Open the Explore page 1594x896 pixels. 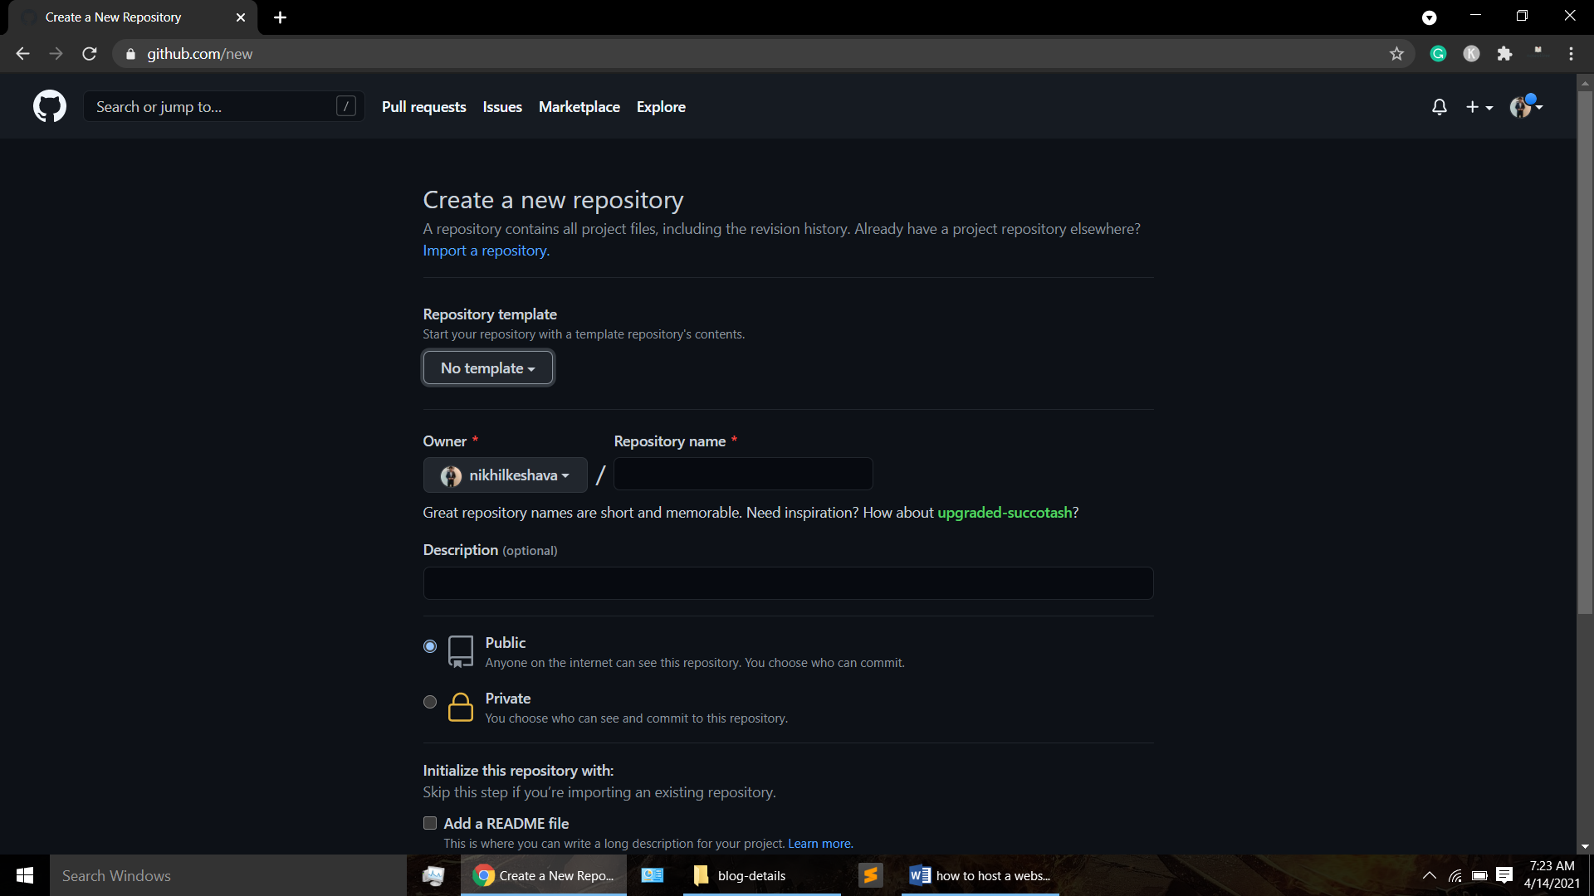[661, 107]
